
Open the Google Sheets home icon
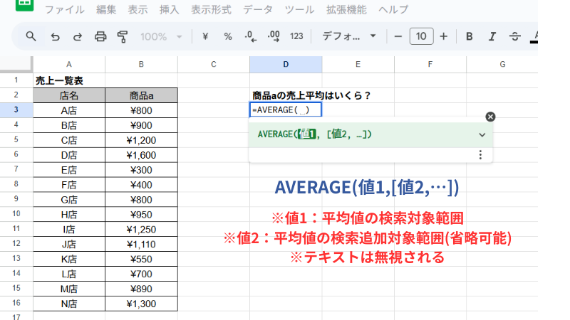[24, 4]
